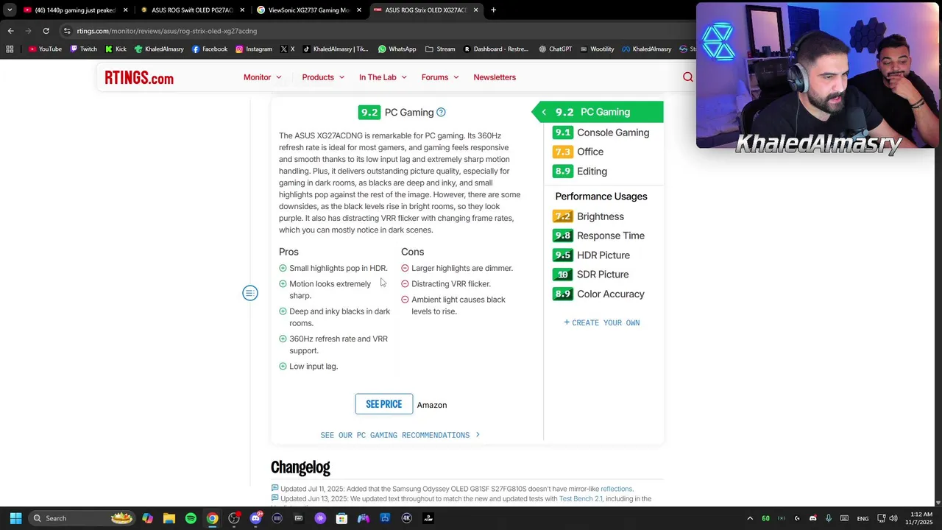This screenshot has height=530, width=942.
Task: Open File Explorer from the taskbar
Action: [x=169, y=518]
